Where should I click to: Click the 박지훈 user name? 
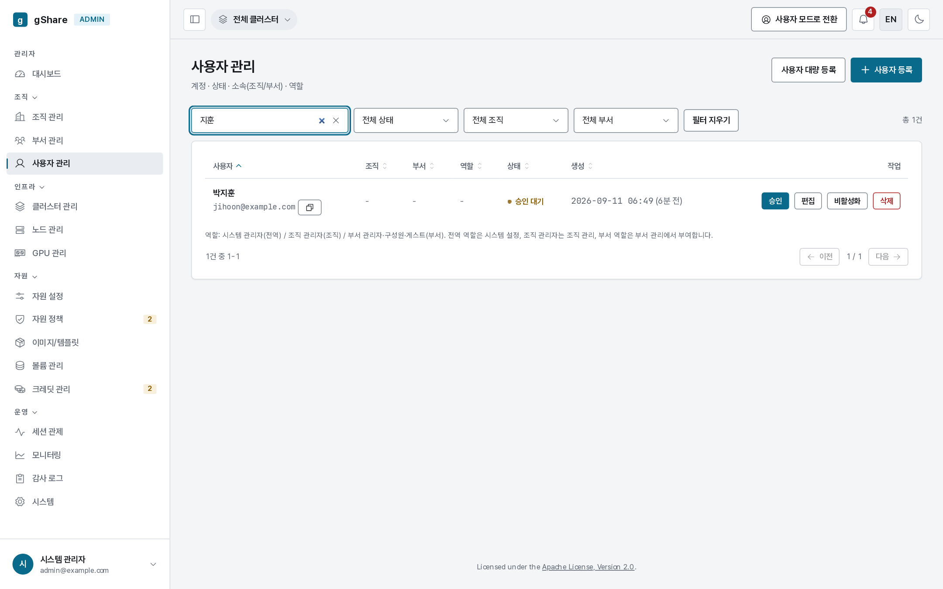(x=224, y=193)
